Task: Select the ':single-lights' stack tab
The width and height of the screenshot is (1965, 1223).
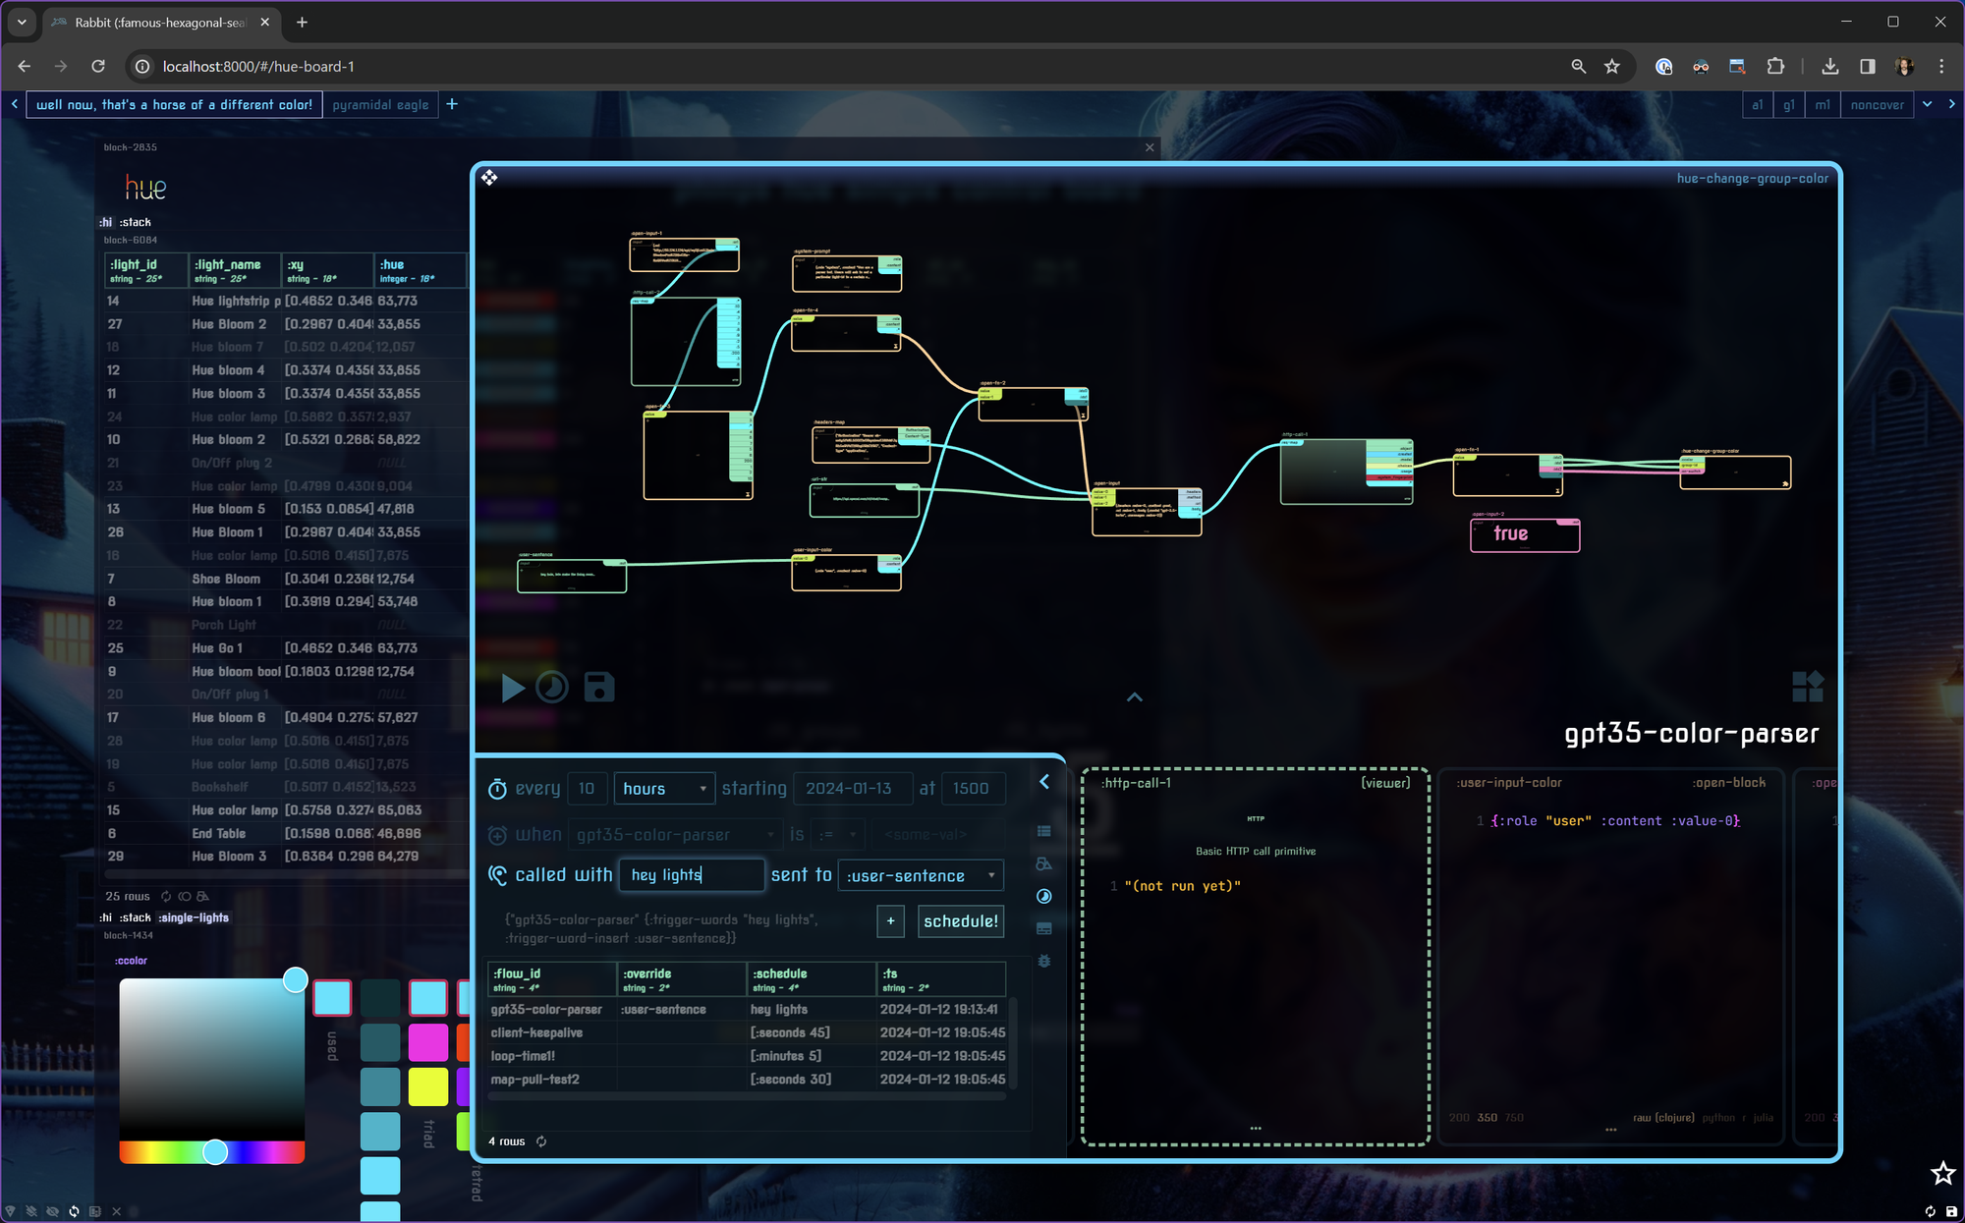Action: tap(194, 917)
